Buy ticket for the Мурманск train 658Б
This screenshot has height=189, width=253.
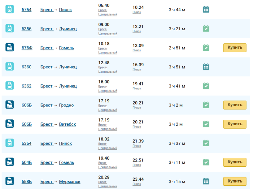235,181
